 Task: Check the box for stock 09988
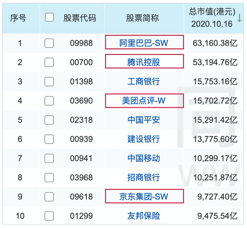point(49,43)
